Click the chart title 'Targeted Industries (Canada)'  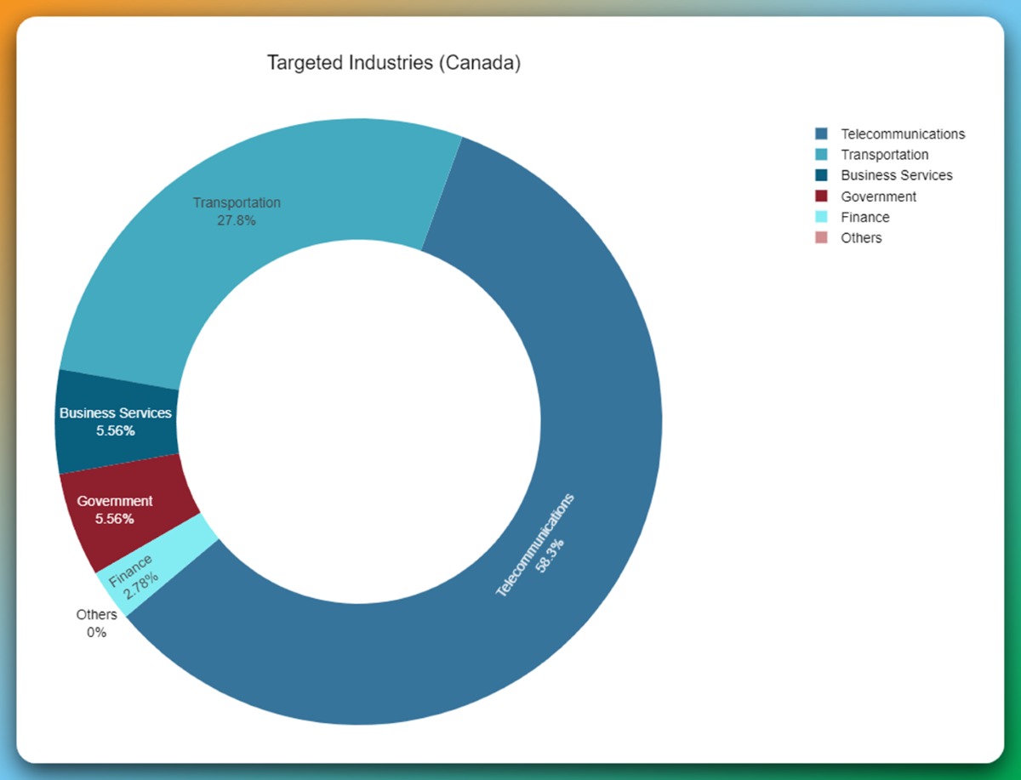point(393,63)
